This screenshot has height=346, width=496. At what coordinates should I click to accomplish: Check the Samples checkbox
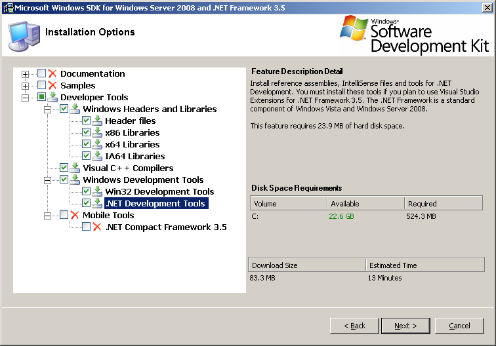(41, 85)
